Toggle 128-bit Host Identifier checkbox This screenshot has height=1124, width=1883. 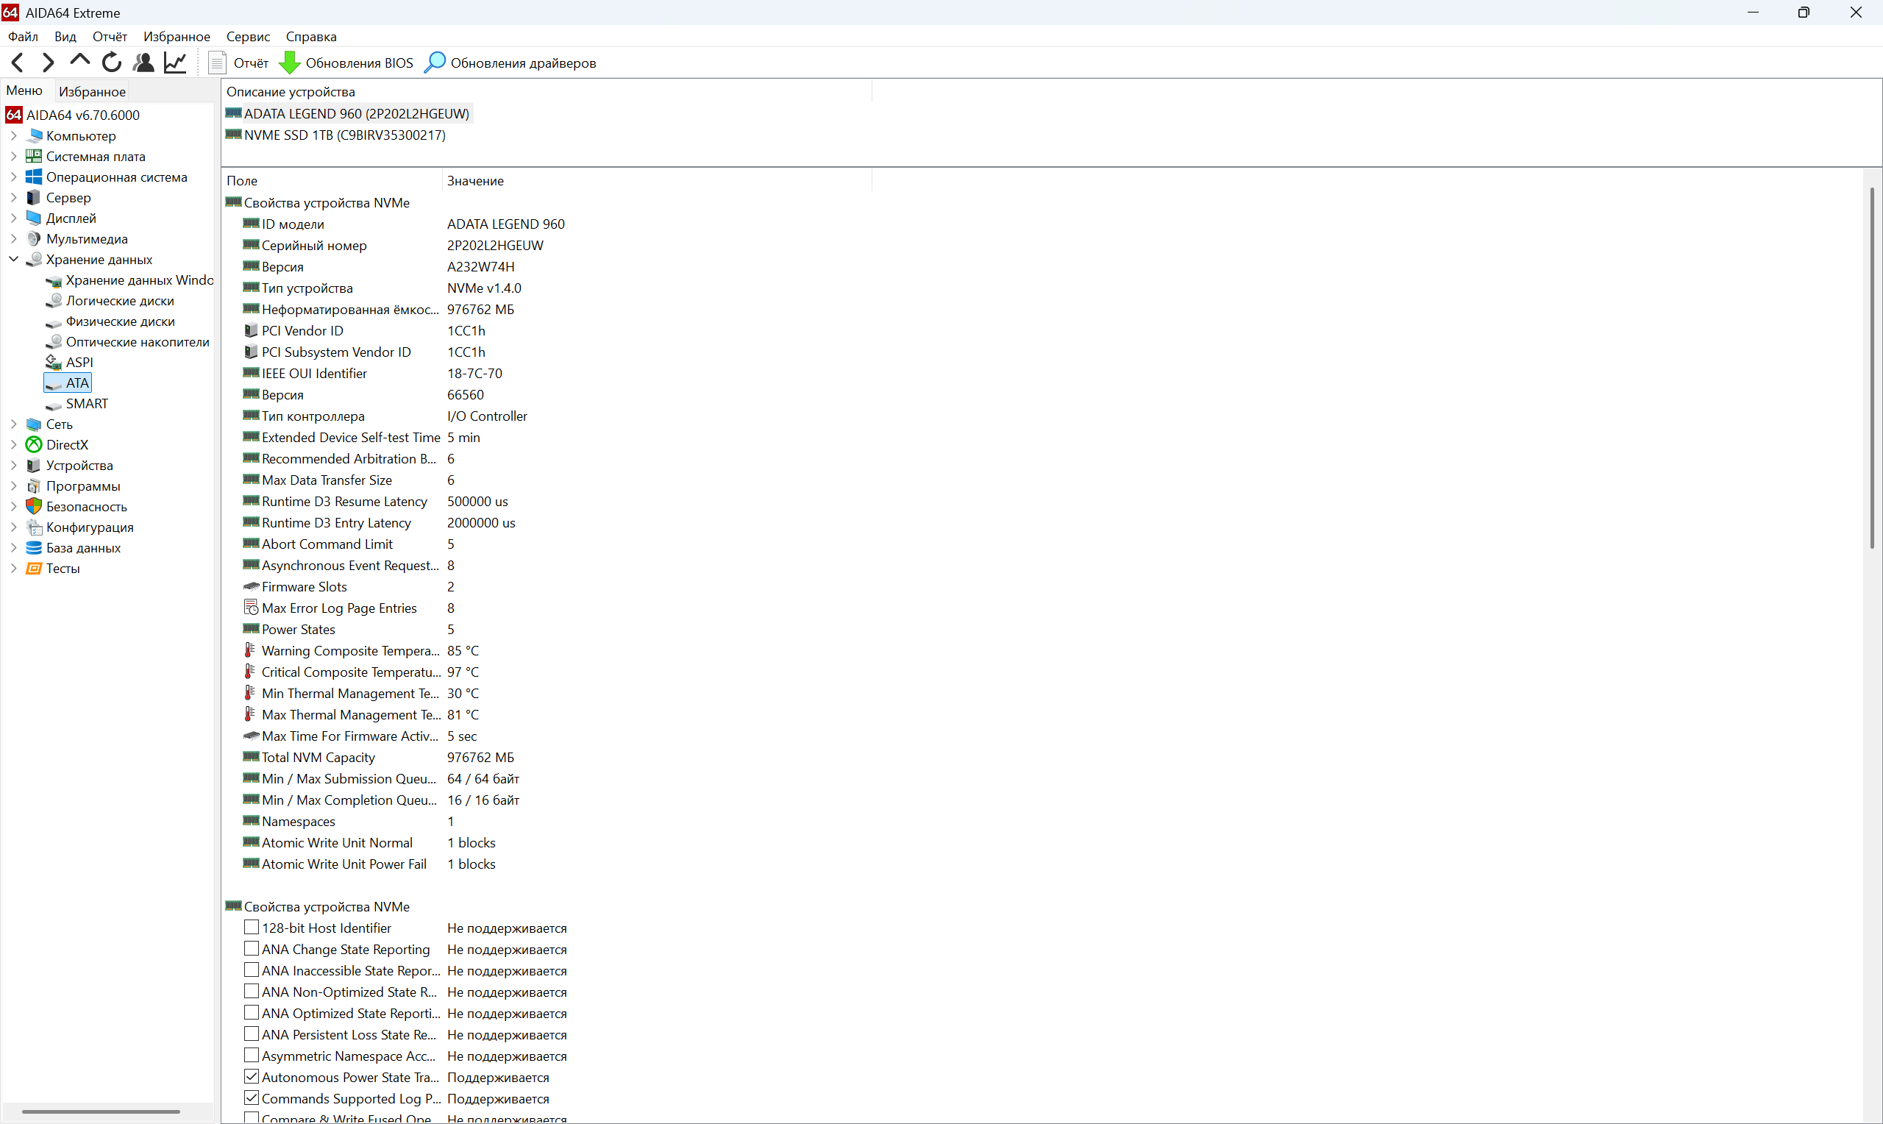point(252,926)
